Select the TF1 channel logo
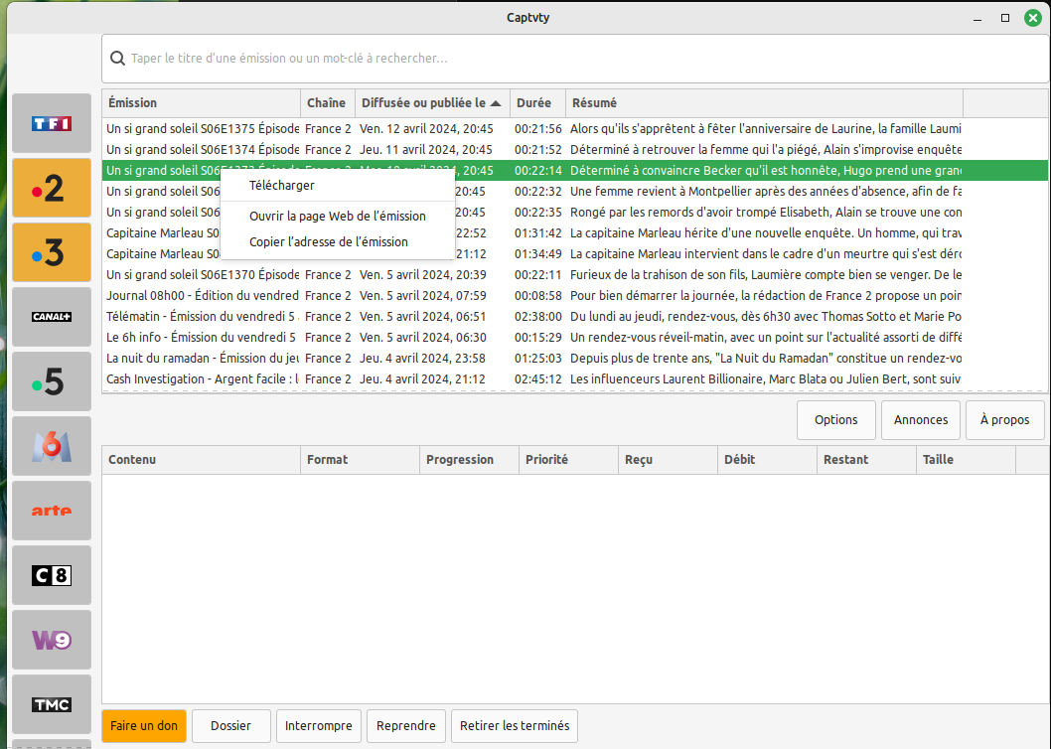 coord(51,122)
